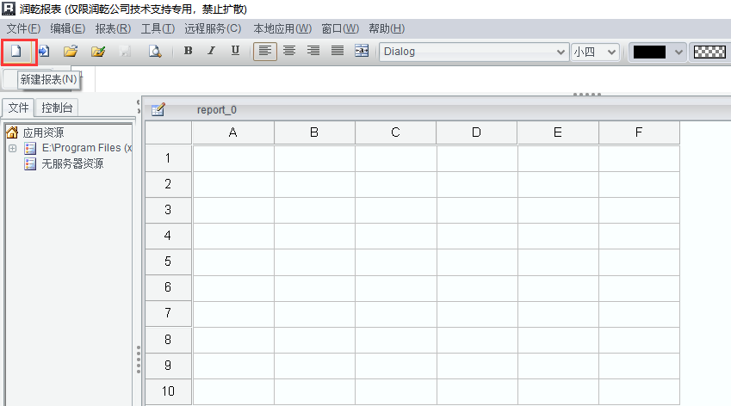Open the 报表(R) menu
The image size is (731, 406).
tap(112, 29)
